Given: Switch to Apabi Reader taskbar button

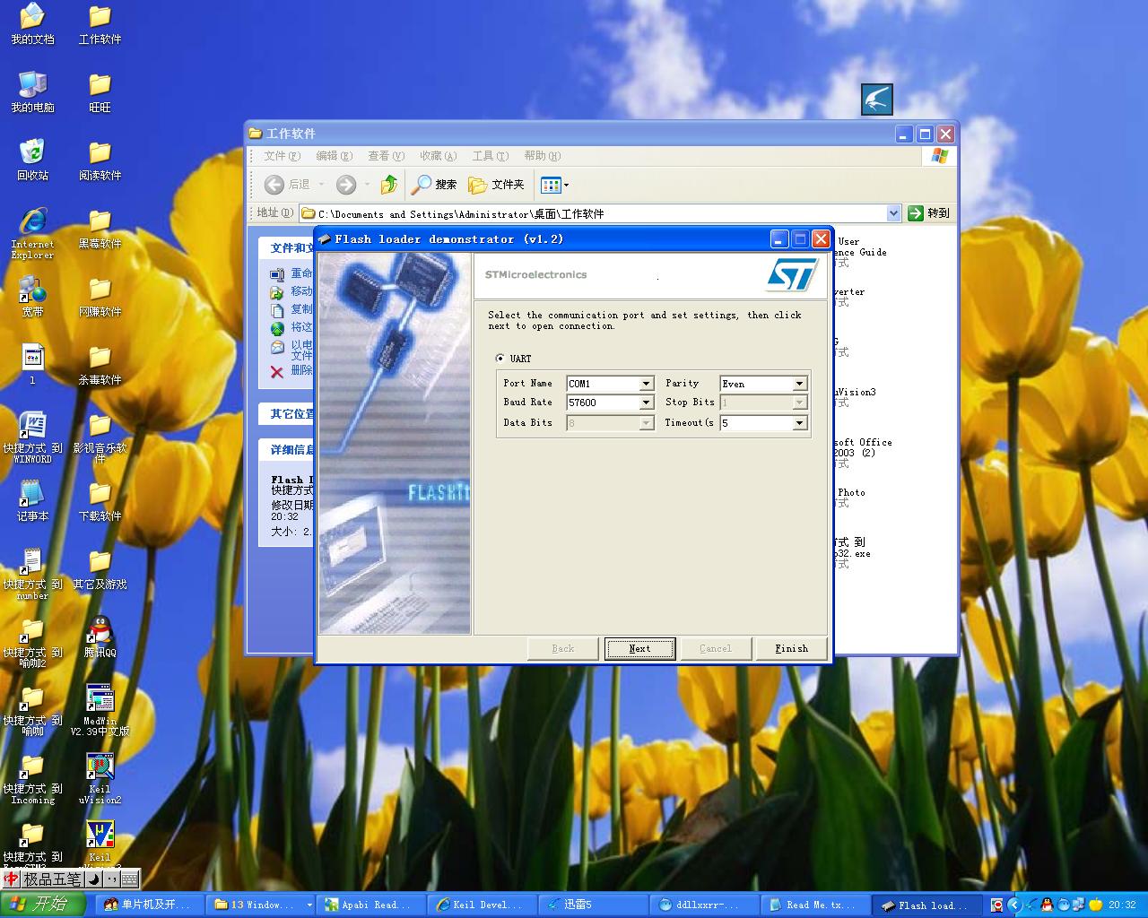Looking at the screenshot, I should pyautogui.click(x=372, y=905).
